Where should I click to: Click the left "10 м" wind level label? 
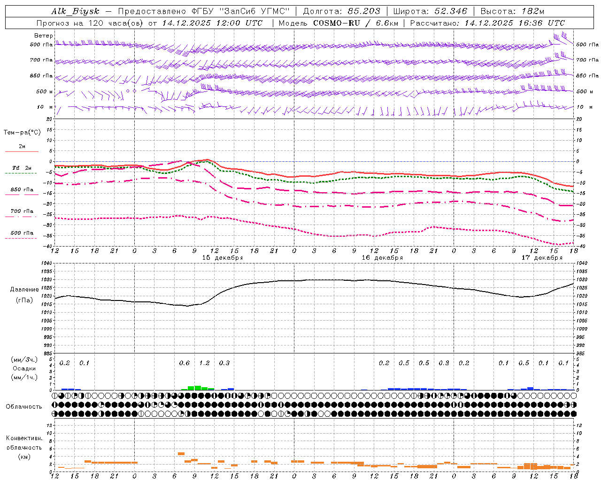(x=45, y=107)
